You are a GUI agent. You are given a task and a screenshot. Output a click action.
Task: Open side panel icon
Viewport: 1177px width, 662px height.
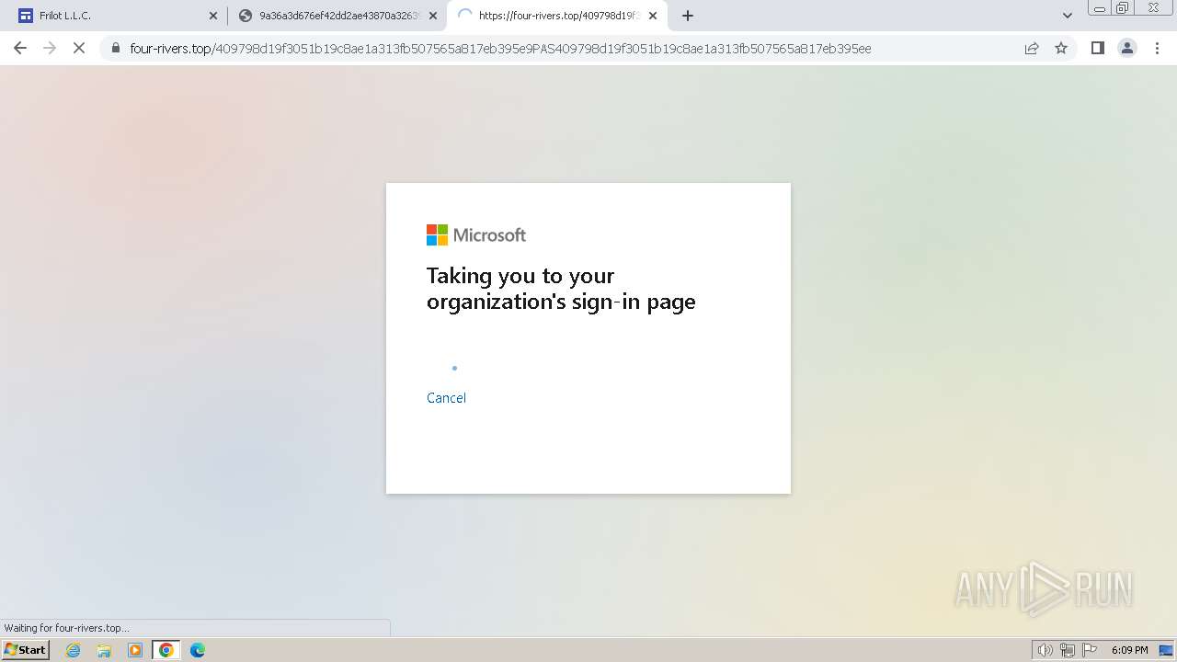click(x=1097, y=48)
